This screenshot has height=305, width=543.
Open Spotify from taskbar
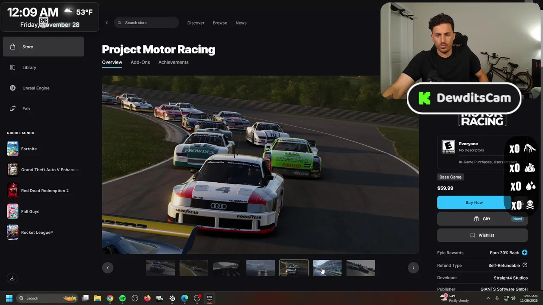coord(123,298)
